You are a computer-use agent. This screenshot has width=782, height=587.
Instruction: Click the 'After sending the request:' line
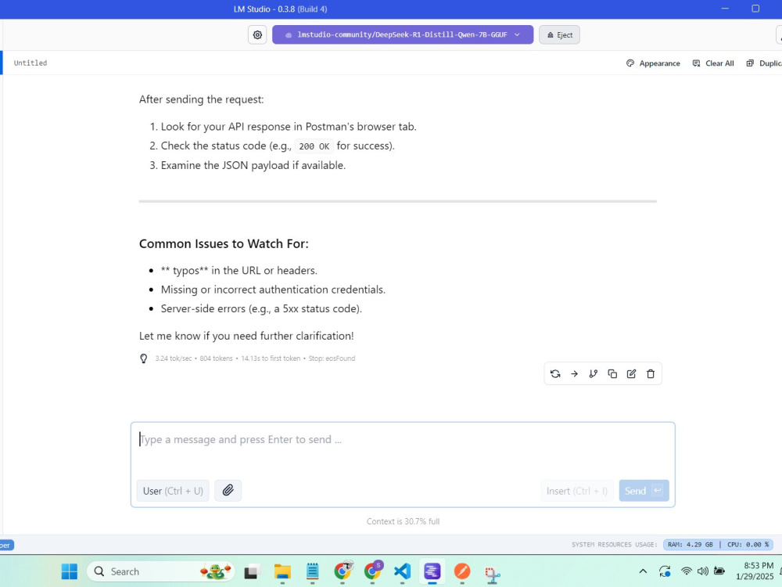[202, 99]
